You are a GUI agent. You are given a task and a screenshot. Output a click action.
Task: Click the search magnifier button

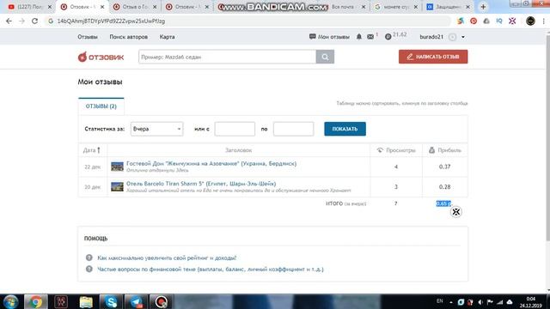[325, 57]
